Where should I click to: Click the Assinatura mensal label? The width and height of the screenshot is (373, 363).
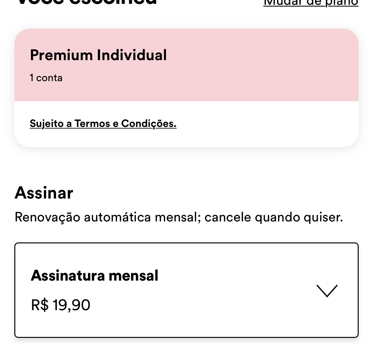click(94, 276)
